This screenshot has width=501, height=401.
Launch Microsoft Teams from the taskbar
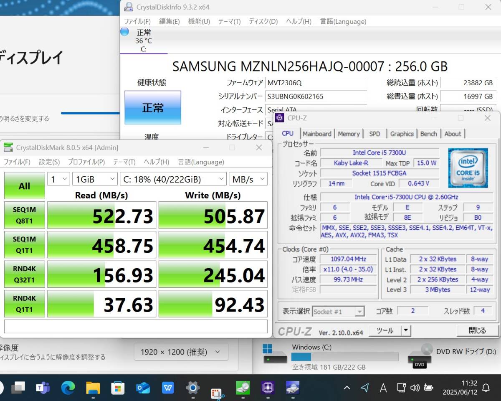(43, 388)
